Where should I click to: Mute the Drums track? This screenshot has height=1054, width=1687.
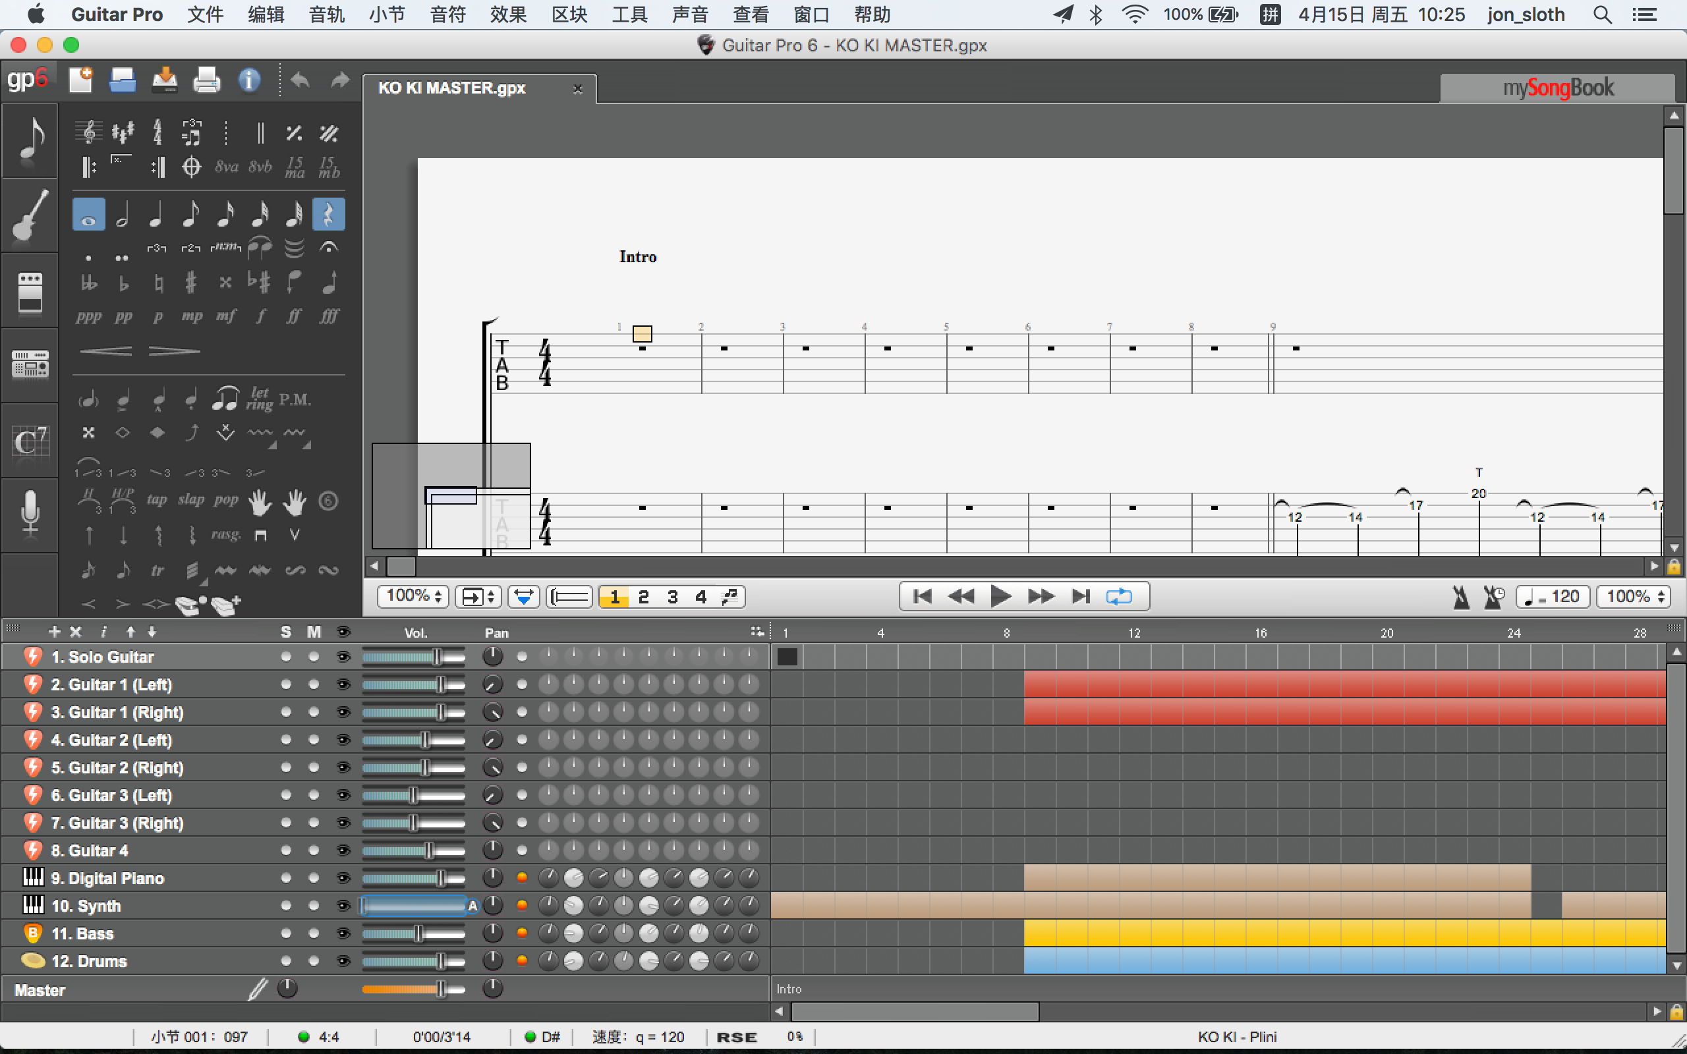point(314,960)
